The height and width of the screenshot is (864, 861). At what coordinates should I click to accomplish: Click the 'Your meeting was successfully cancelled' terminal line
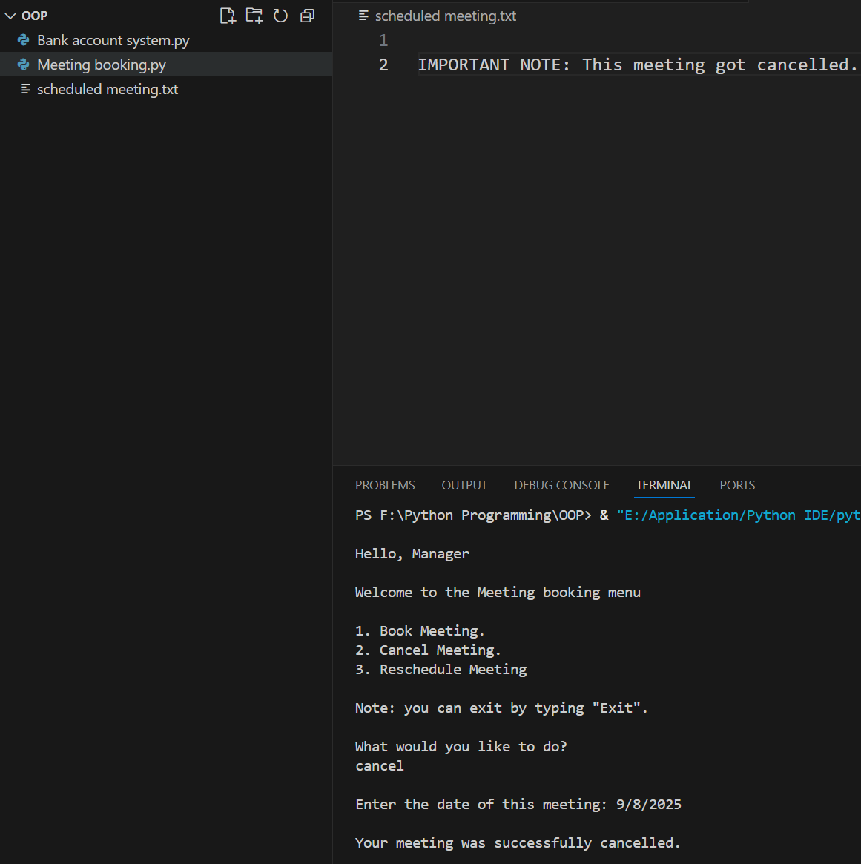[x=517, y=843]
